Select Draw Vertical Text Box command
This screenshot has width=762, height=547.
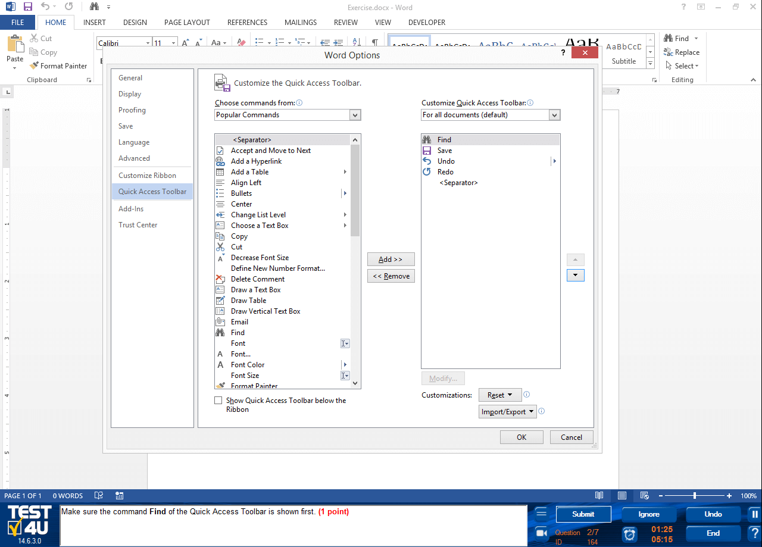pyautogui.click(x=283, y=311)
